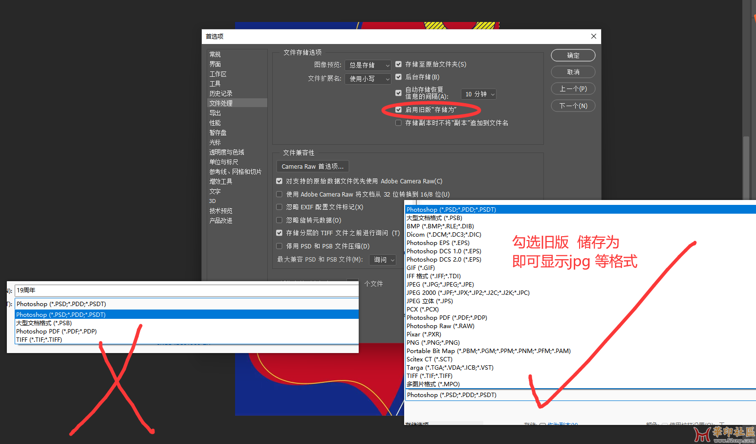The width and height of the screenshot is (756, 444).
Task: Enable 启用旧版"存储为" option
Action: click(398, 110)
